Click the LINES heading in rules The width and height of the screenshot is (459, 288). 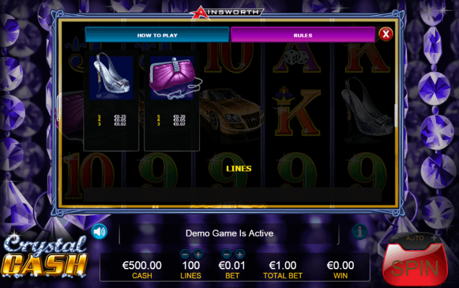[x=239, y=169]
